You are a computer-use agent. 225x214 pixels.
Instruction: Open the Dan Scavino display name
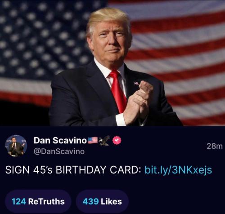(x=60, y=140)
